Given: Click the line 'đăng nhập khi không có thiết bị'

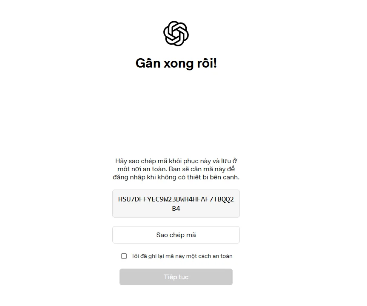Looking at the screenshot, I should click(176, 177).
